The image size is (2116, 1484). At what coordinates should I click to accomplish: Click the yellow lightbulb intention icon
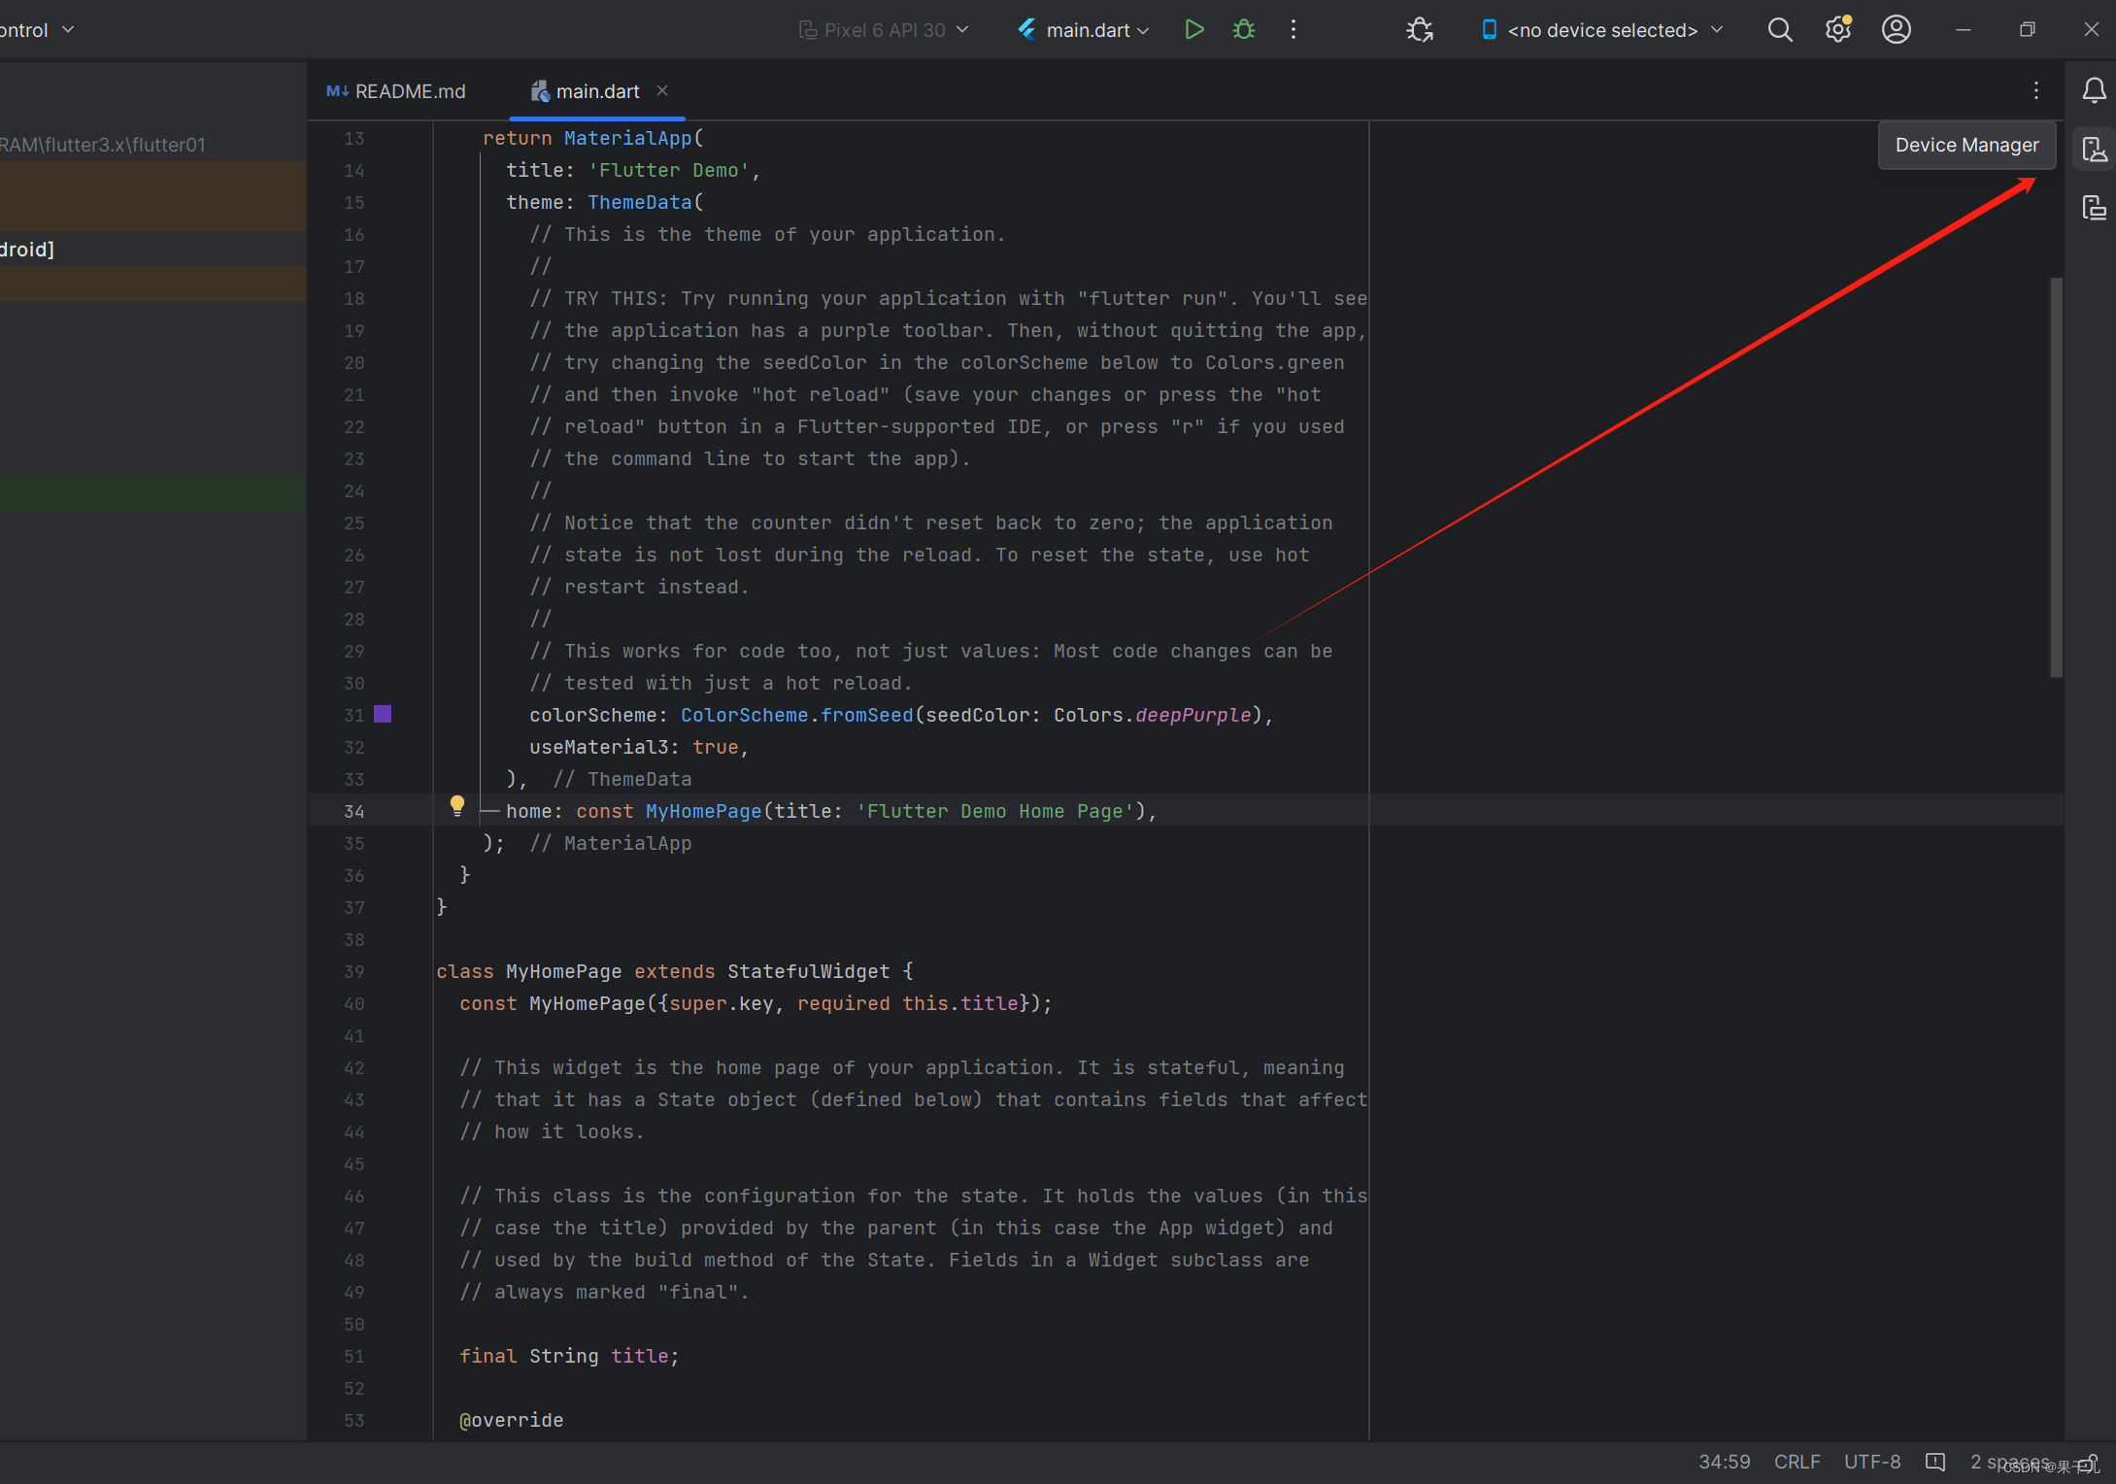(457, 805)
